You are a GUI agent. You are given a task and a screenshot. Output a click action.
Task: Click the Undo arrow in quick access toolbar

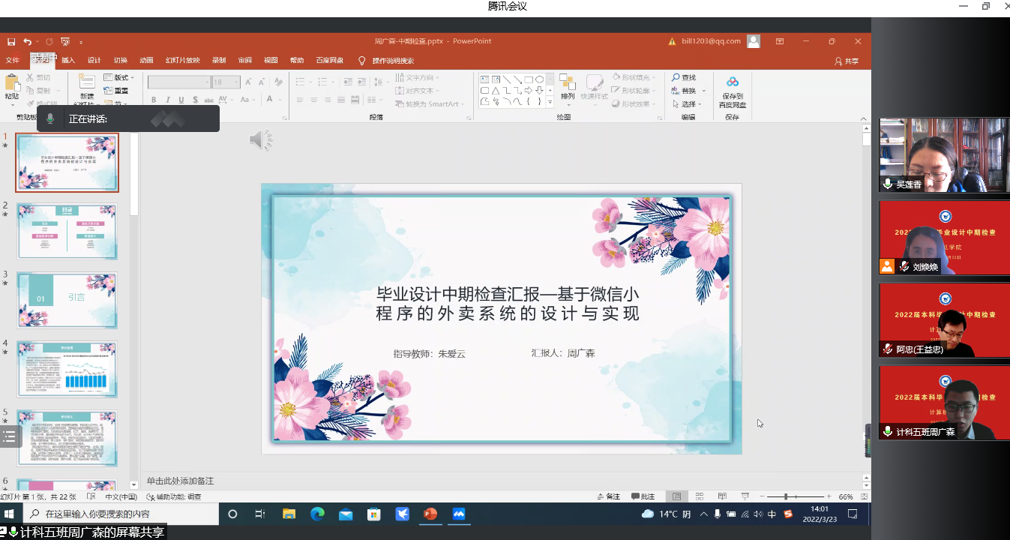point(28,41)
